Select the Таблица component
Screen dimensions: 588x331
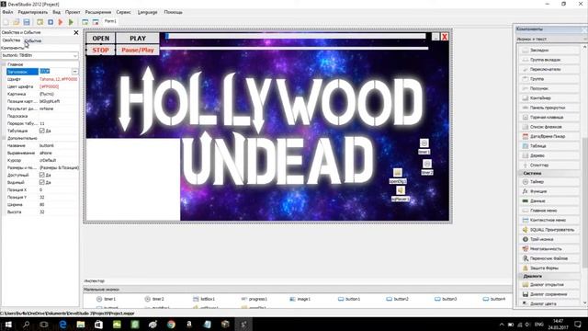click(549, 146)
